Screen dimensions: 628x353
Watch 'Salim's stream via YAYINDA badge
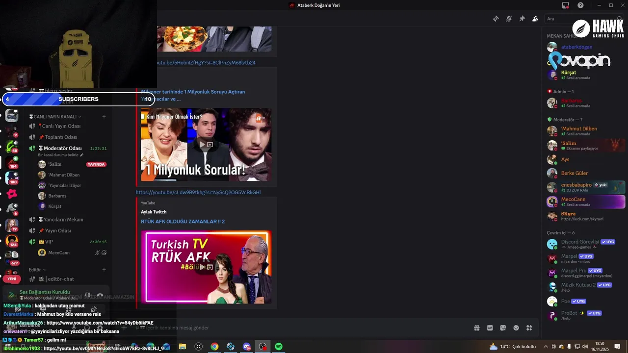[96, 164]
